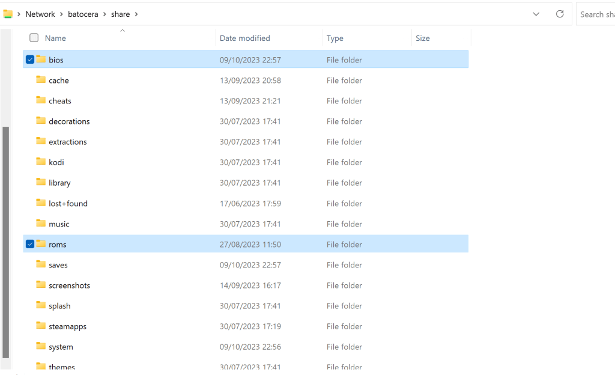Image resolution: width=615 pixels, height=375 pixels.
Task: Click the music folder icon
Action: pos(41,224)
